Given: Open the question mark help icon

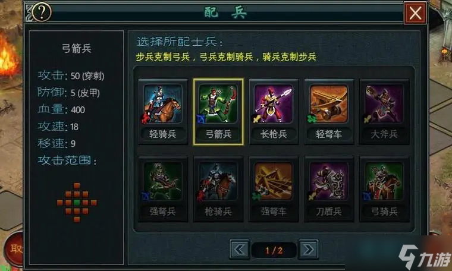Looking at the screenshot, I should pos(42,12).
